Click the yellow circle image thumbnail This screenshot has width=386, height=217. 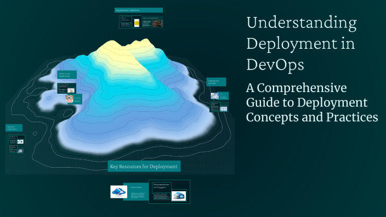137,23
